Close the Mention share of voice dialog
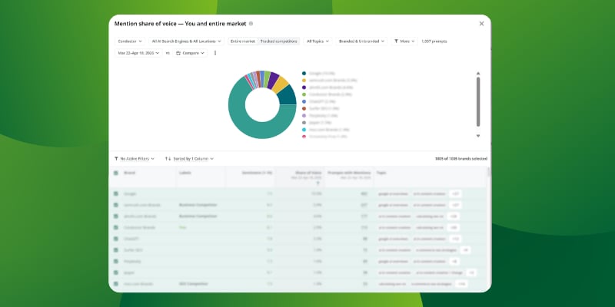Image resolution: width=615 pixels, height=307 pixels. click(482, 24)
